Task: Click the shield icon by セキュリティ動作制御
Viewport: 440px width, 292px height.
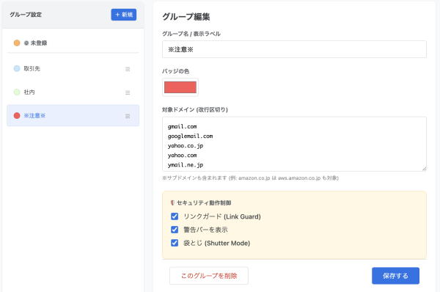Action: [x=172, y=202]
